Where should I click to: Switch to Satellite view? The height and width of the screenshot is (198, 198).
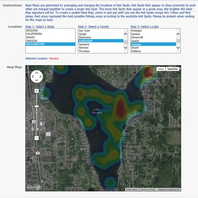click(172, 69)
